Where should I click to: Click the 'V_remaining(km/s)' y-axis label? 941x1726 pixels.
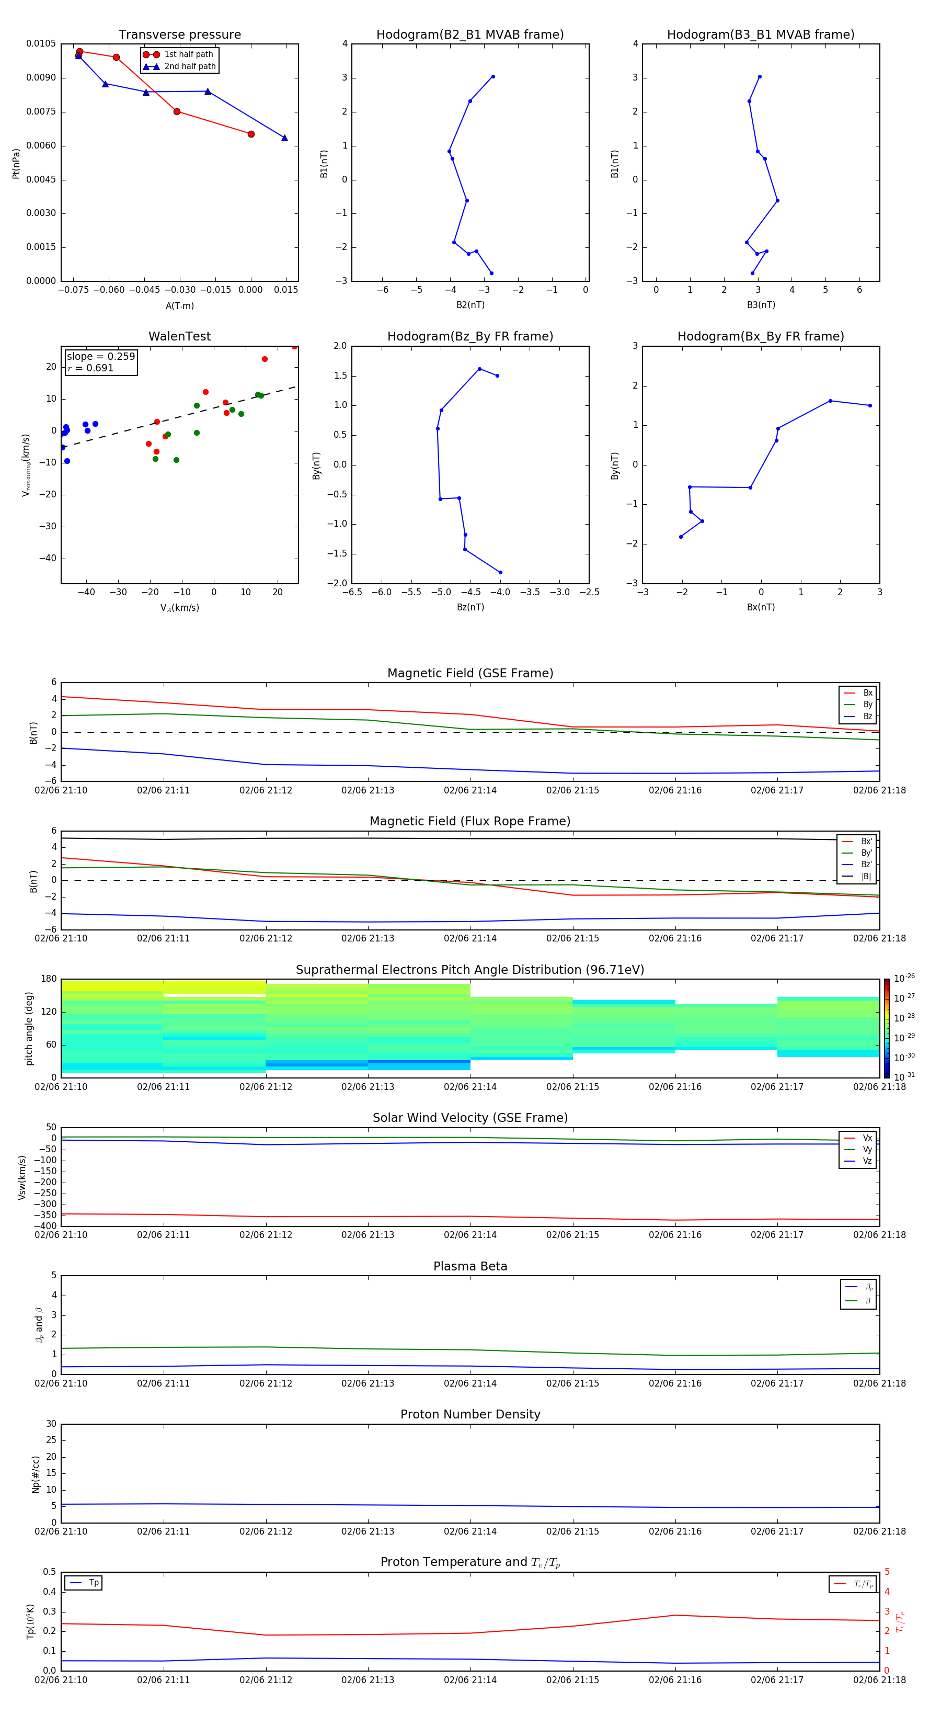point(26,465)
